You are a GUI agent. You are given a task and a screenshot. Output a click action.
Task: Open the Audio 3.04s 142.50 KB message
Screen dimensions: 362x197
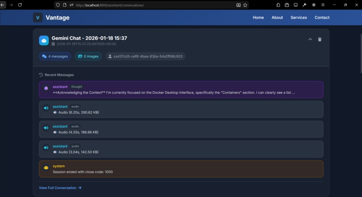tap(181, 149)
